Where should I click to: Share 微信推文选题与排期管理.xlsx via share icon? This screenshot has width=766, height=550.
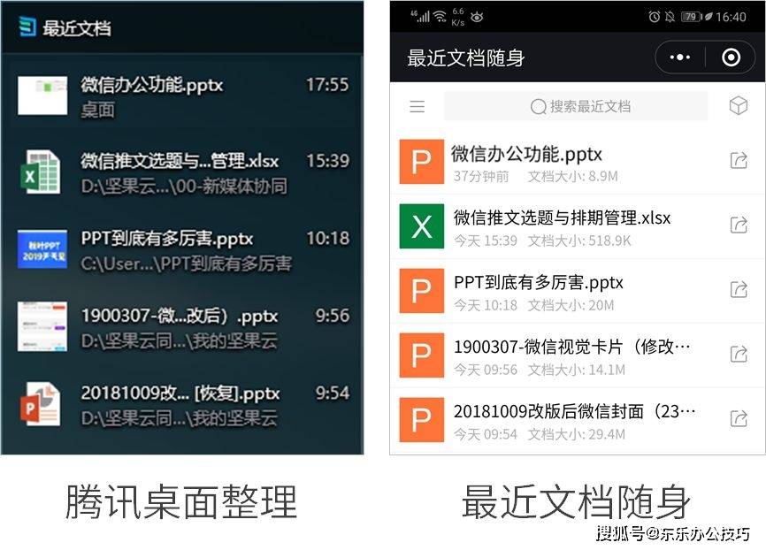[739, 225]
